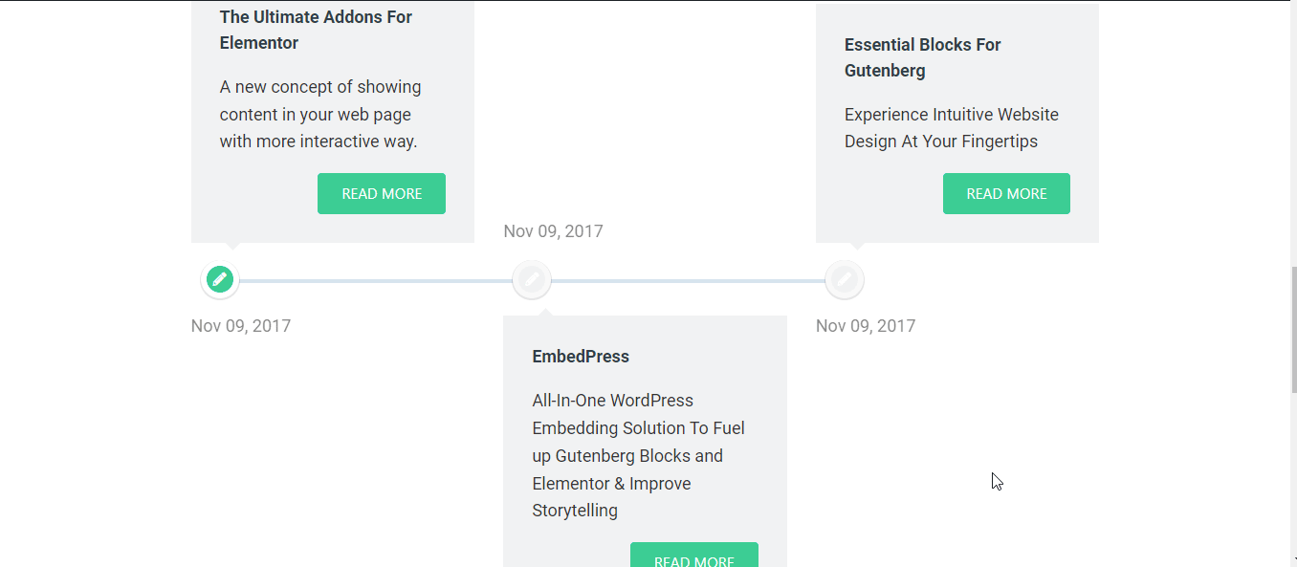1297x567 pixels.
Task: Click the Ultimate Addons description text
Action: [319, 114]
